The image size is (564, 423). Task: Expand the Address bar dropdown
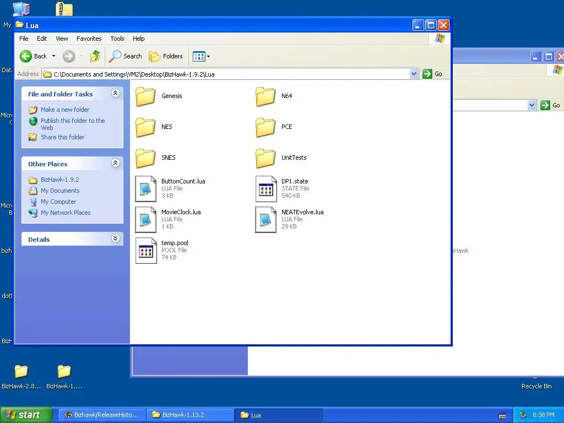coord(414,74)
